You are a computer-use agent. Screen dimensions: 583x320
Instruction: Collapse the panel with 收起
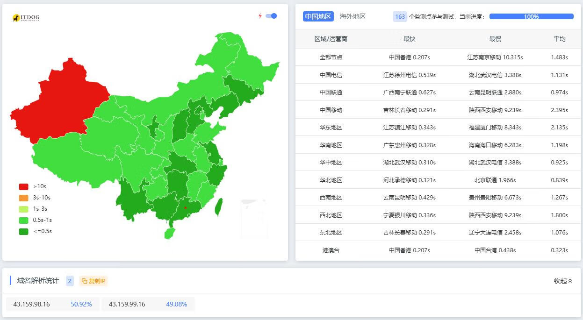pos(563,281)
